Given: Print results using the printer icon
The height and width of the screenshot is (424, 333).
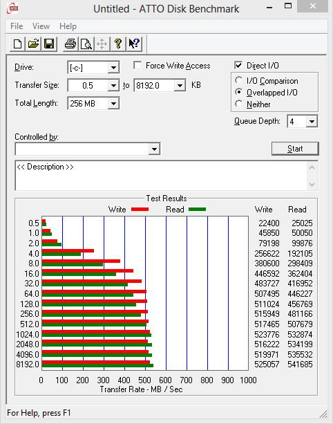Looking at the screenshot, I should click(x=70, y=44).
